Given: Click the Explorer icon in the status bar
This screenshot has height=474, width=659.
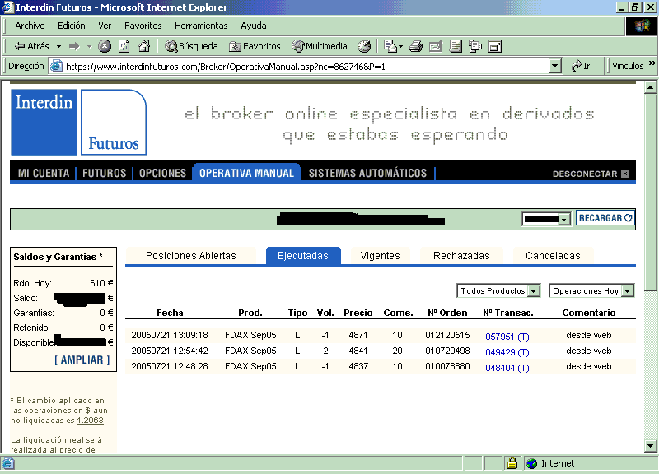Looking at the screenshot, I should pos(8,463).
